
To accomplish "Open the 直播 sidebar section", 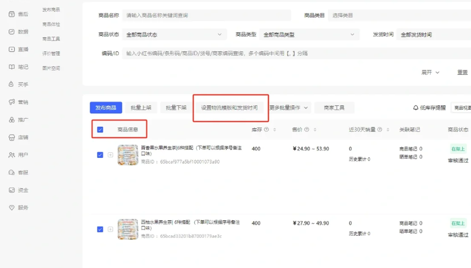I will pyautogui.click(x=19, y=50).
